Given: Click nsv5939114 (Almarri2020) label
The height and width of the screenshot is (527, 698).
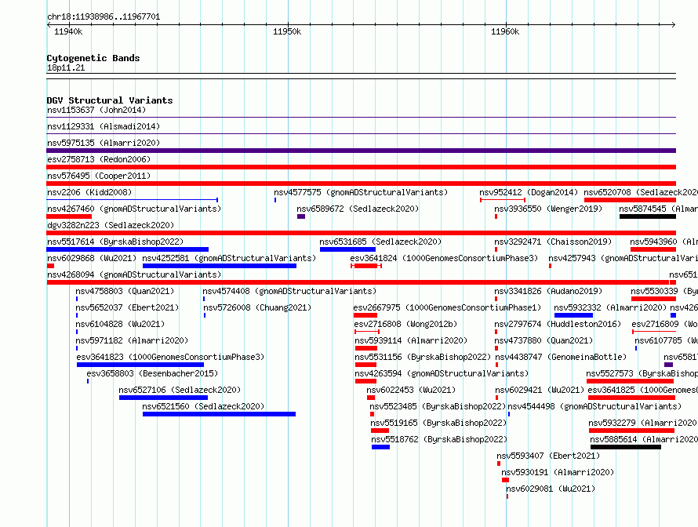Looking at the screenshot, I should pyautogui.click(x=411, y=340).
